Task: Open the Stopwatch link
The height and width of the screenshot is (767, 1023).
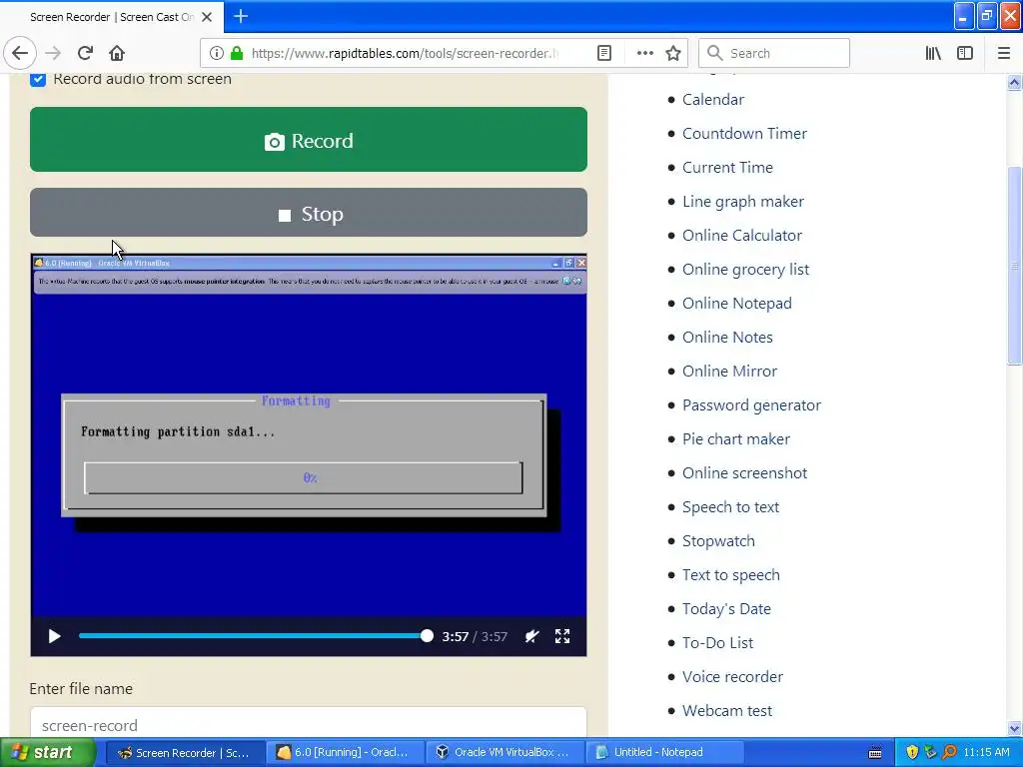Action: click(718, 540)
